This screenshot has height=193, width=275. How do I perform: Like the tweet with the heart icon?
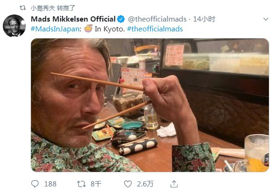(x=128, y=184)
